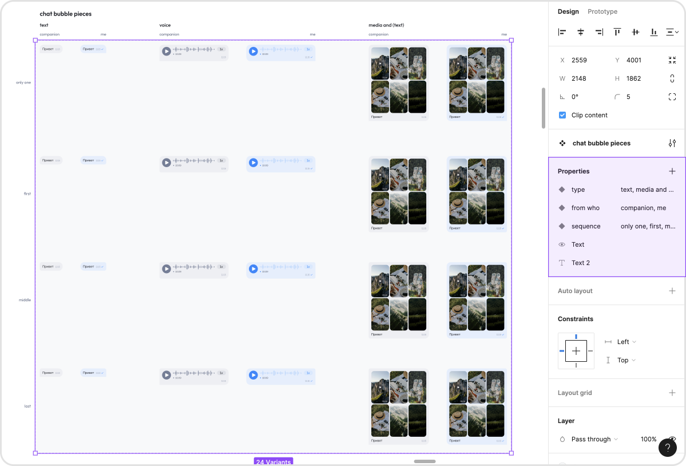
Task: Click the horizontal canvas scrollbar
Action: pos(425,461)
